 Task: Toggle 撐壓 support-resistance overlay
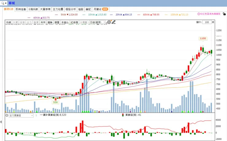point(57,22)
